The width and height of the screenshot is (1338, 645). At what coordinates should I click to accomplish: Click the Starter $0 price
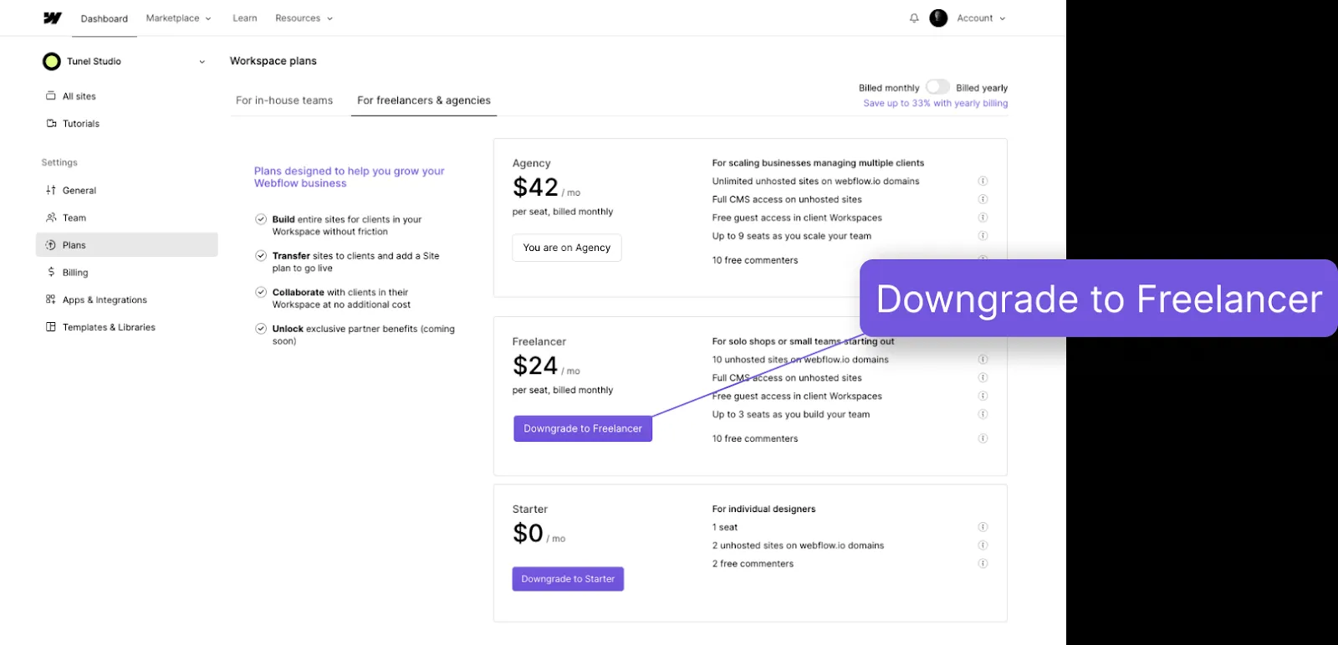pos(528,533)
